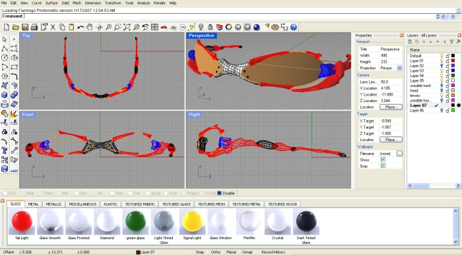Toggle the End osnap checkbox
This screenshot has height=255, width=462.
pos(5,193)
